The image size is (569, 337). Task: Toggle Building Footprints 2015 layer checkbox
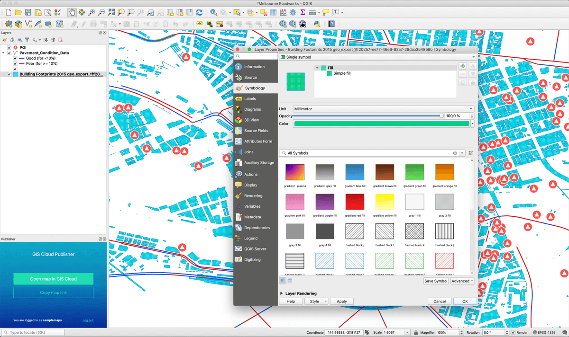coord(9,74)
